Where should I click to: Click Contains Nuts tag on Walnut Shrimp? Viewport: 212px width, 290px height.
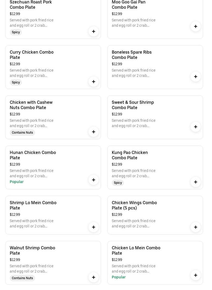(x=22, y=278)
